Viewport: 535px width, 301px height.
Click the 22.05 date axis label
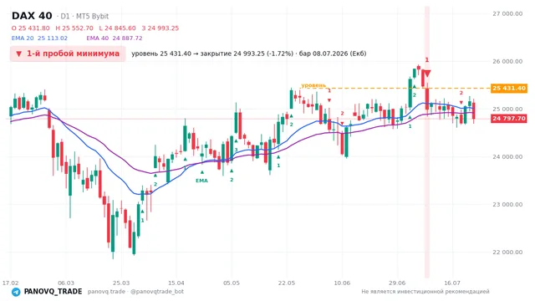[287, 283]
